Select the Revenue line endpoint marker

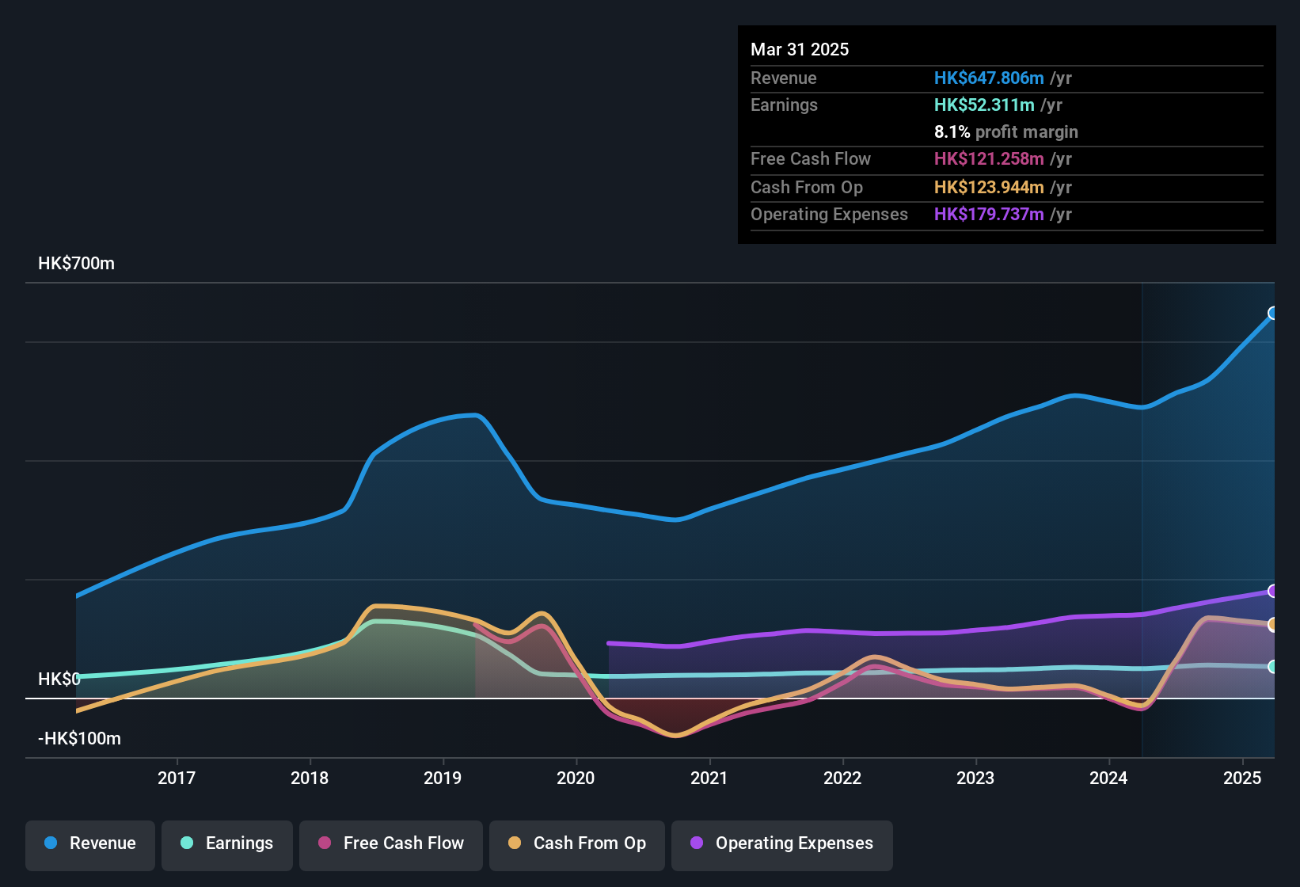click(x=1273, y=313)
